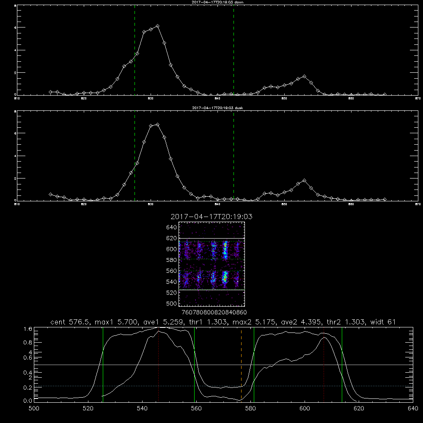
Task: Select the 'widt 61' value in stats line
Action: tap(383, 322)
